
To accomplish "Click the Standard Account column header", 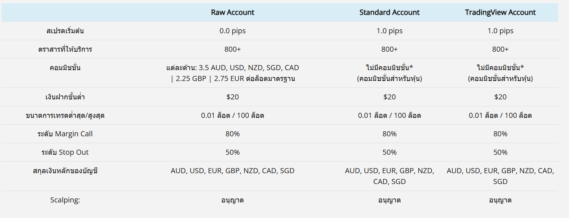I will [x=389, y=12].
